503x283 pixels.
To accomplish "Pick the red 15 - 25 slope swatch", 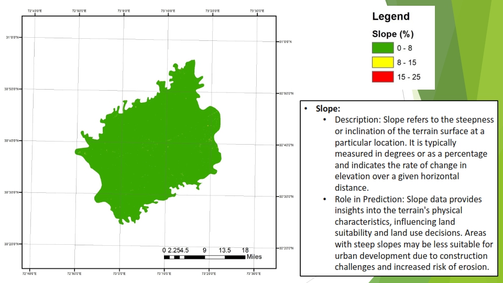I will pos(382,77).
